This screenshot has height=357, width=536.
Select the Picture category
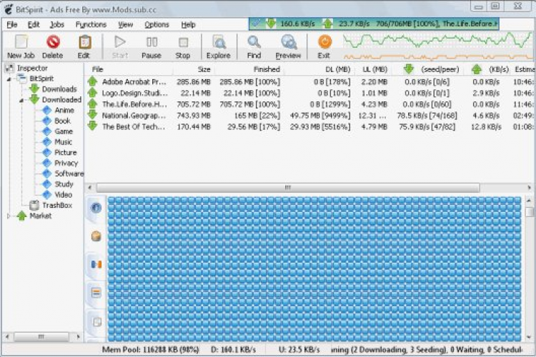click(x=65, y=153)
